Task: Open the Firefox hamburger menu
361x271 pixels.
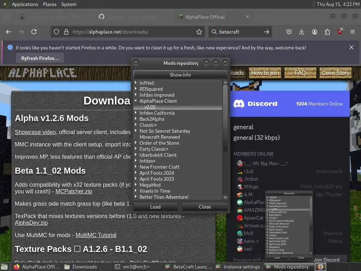Action: [353, 32]
